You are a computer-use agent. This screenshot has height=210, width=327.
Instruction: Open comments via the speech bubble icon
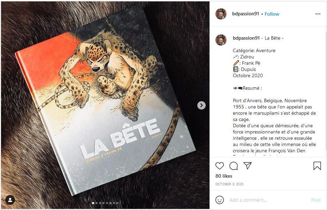coord(234,166)
